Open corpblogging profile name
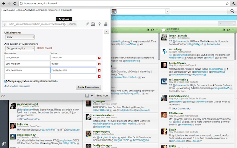The image size is (237, 148). 101,132
